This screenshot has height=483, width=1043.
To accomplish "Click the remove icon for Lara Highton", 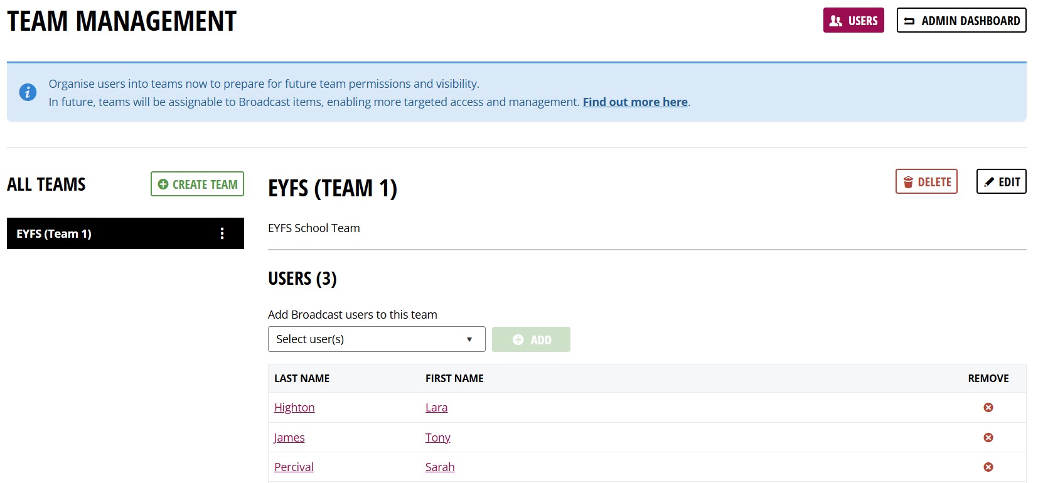I will pyautogui.click(x=988, y=408).
